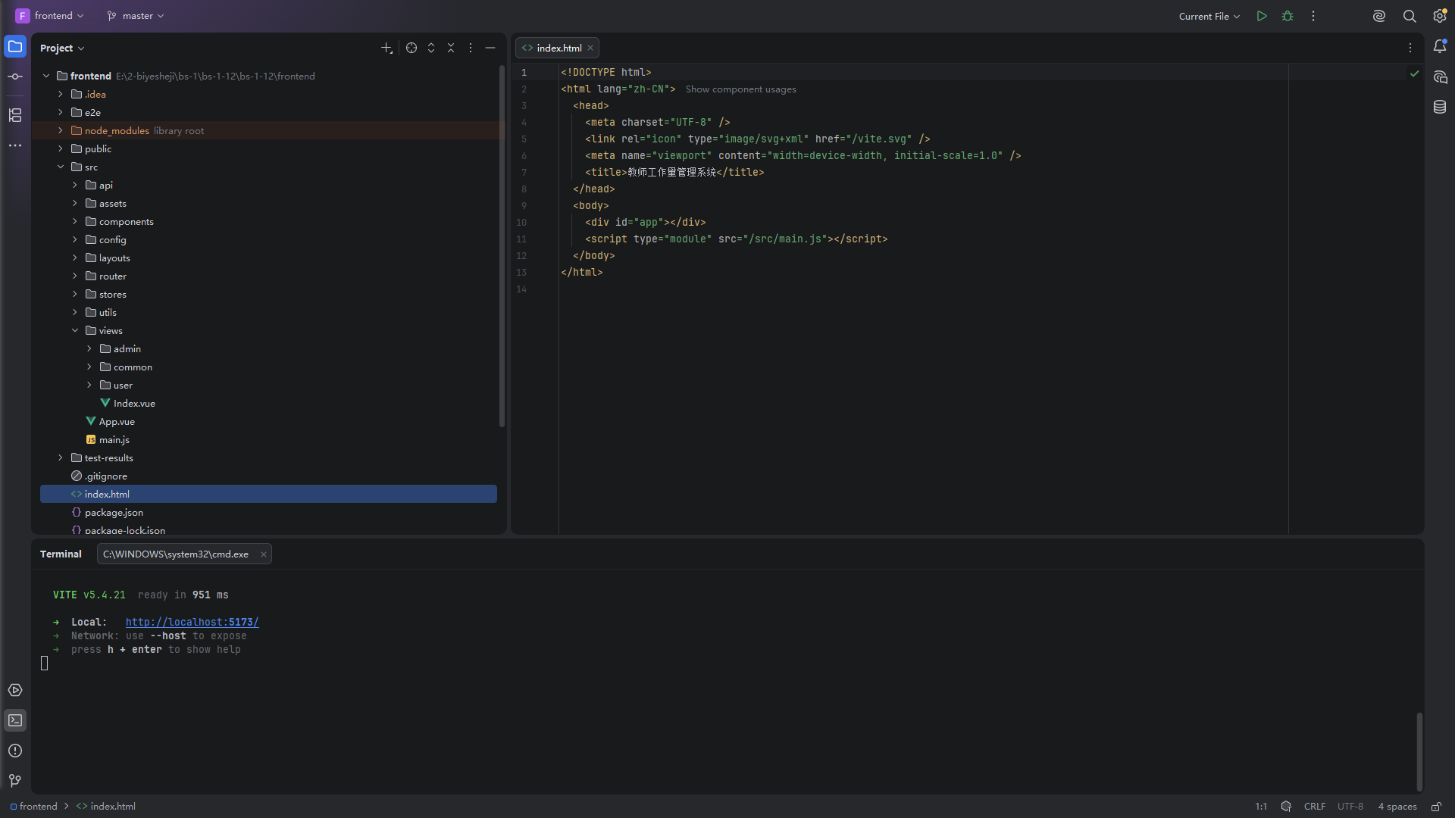Open the Current File run configuration dropdown
1455x818 pixels.
1209,16
